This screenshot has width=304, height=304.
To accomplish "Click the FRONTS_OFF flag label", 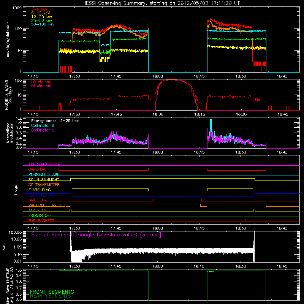I will click(40, 215).
